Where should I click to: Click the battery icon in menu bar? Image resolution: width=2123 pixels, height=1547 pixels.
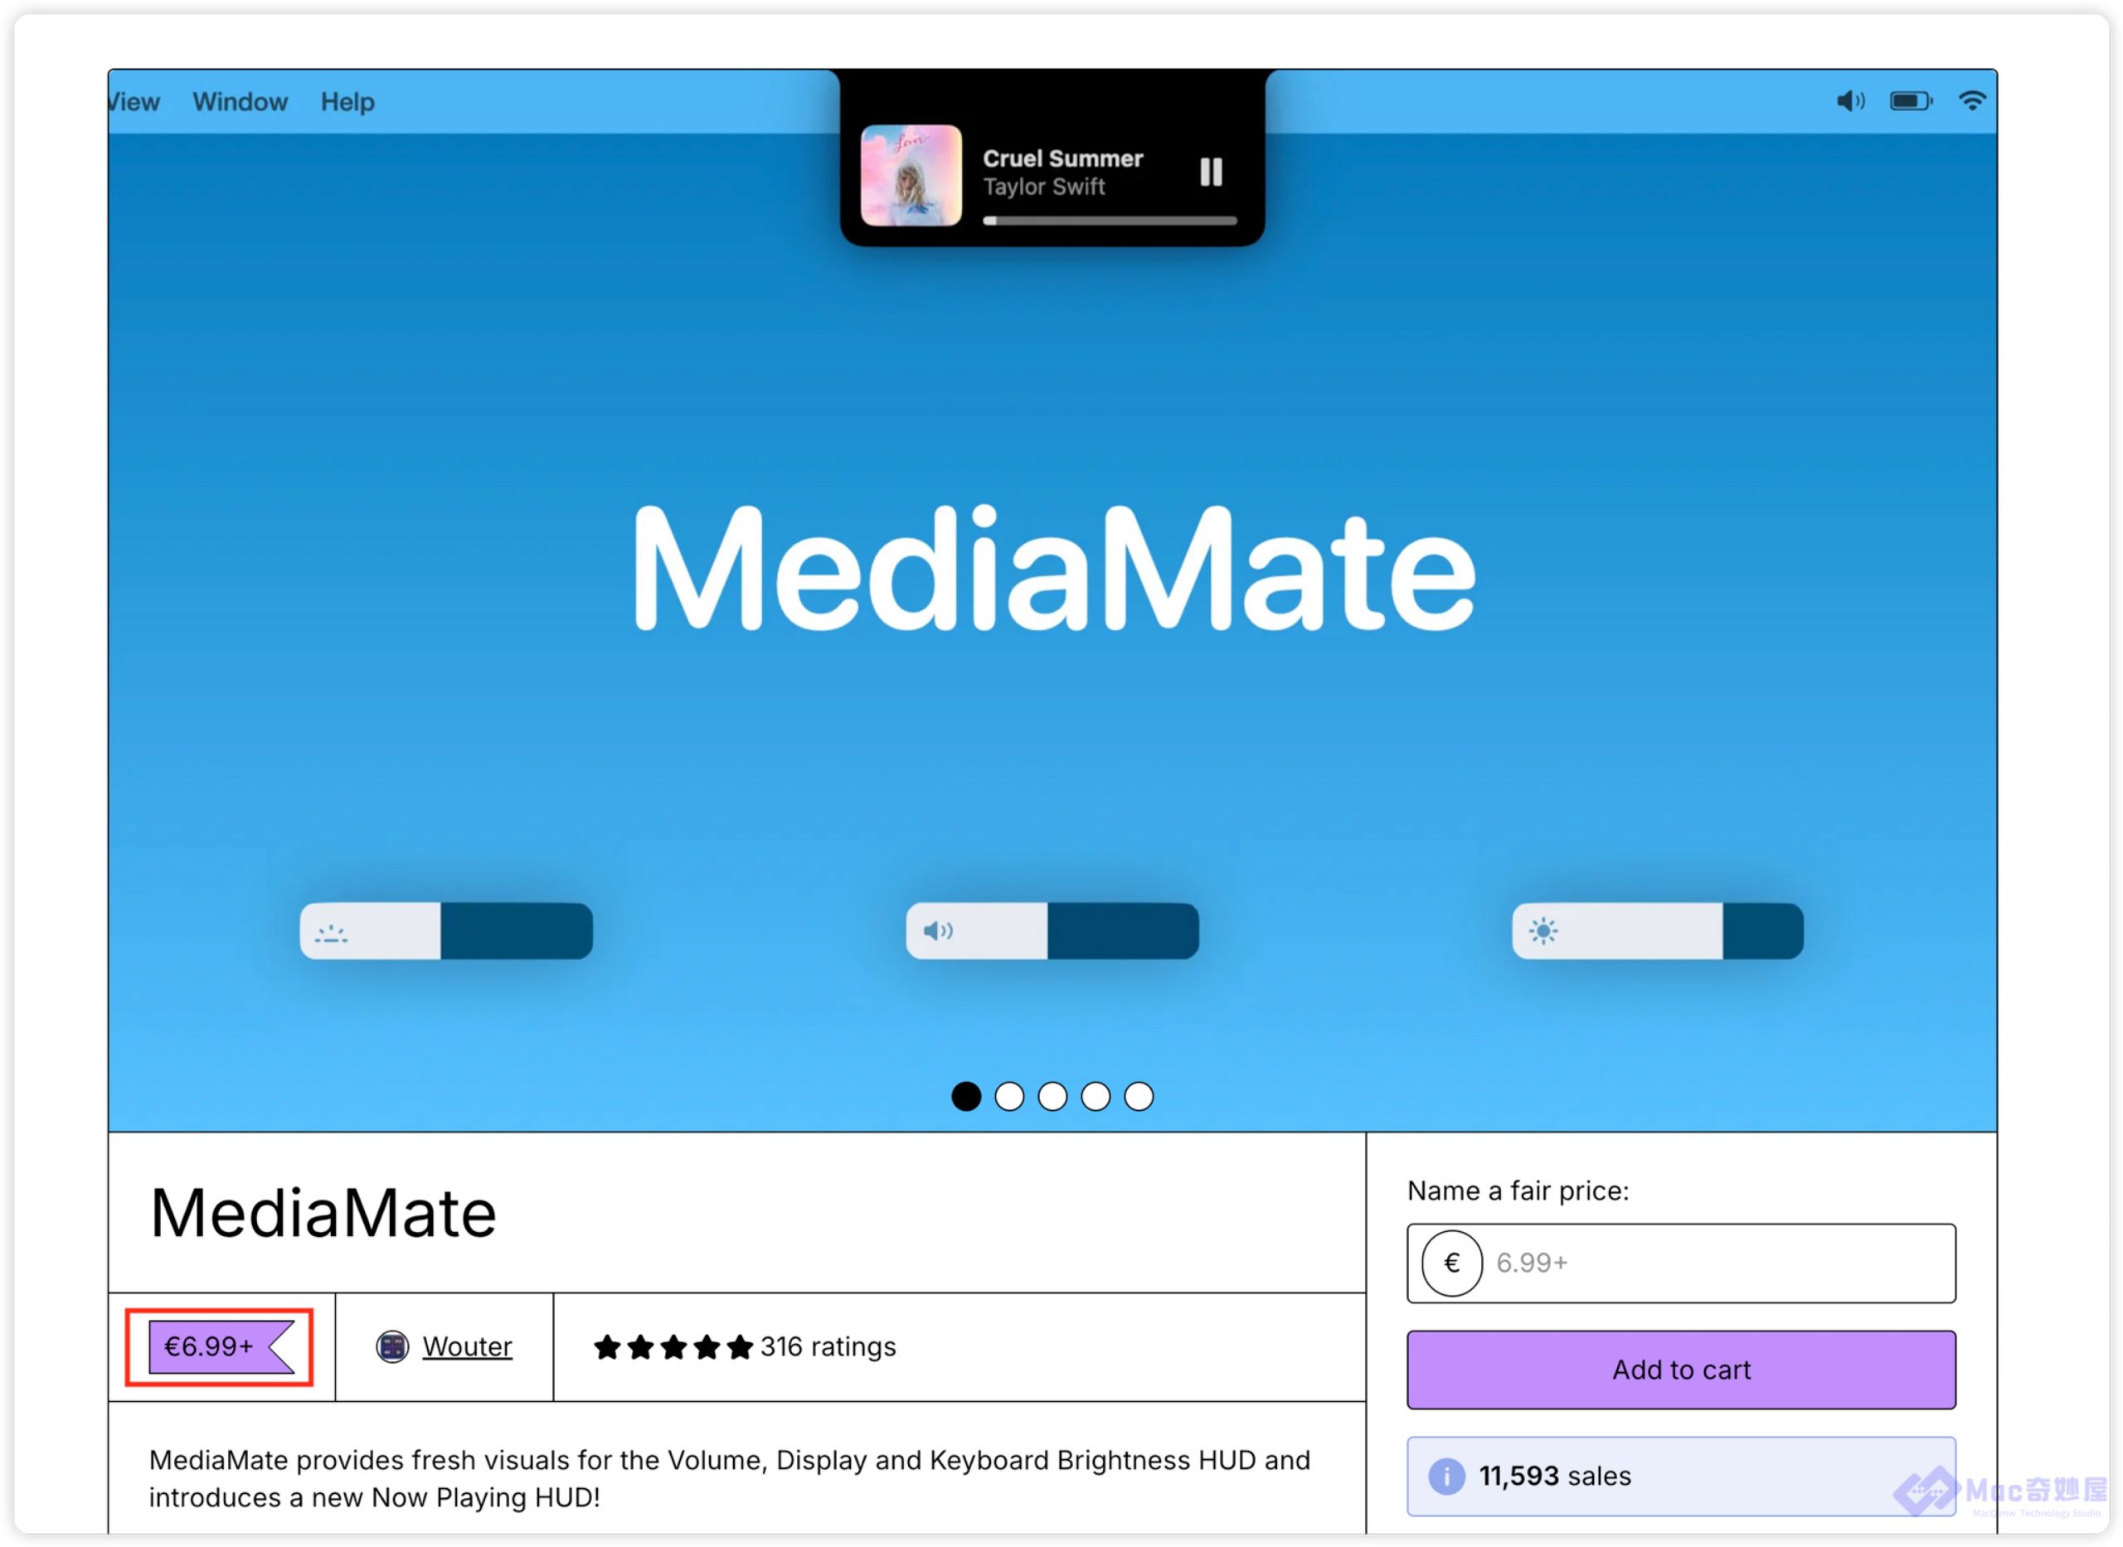point(1911,101)
